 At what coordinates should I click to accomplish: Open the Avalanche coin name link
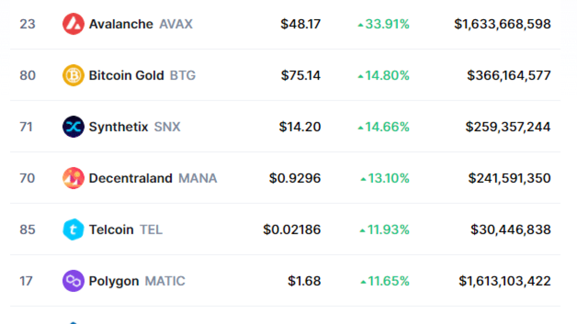tap(121, 24)
